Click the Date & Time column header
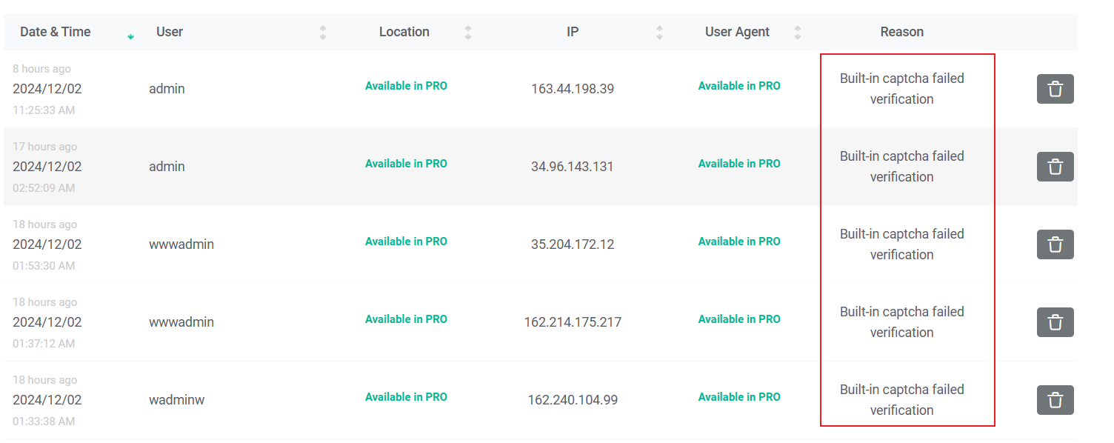1114x443 pixels. [56, 32]
